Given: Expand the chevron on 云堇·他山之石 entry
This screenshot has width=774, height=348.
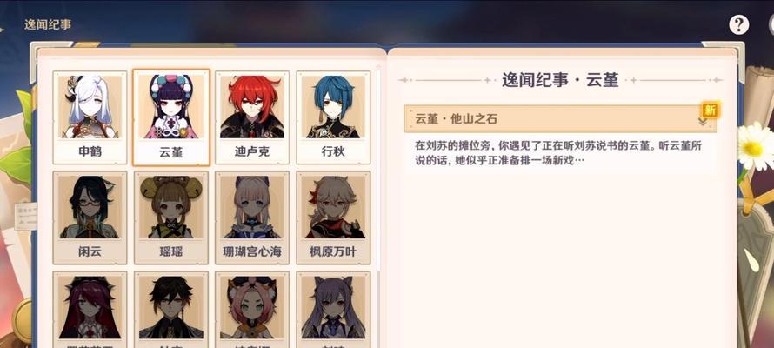Looking at the screenshot, I should (703, 121).
